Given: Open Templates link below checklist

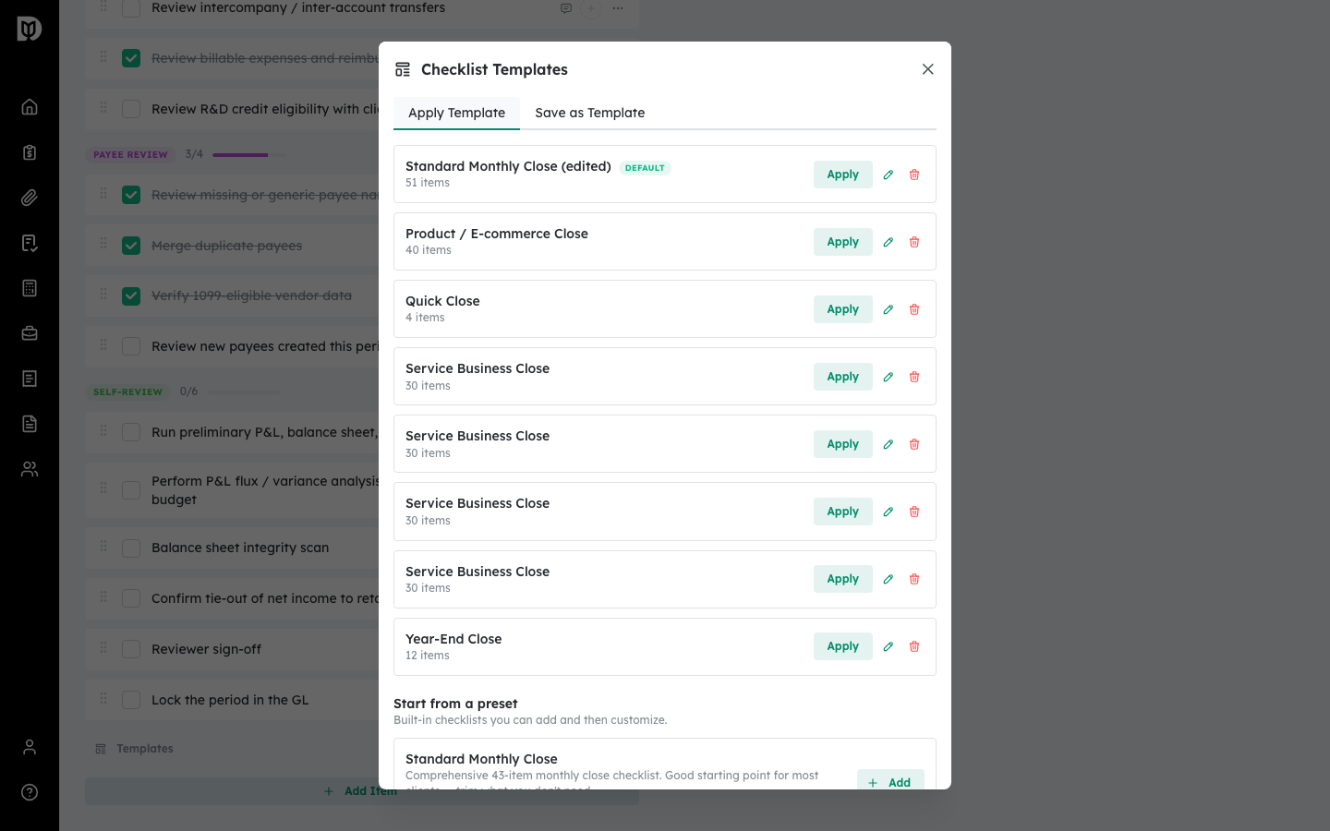Looking at the screenshot, I should tap(135, 749).
